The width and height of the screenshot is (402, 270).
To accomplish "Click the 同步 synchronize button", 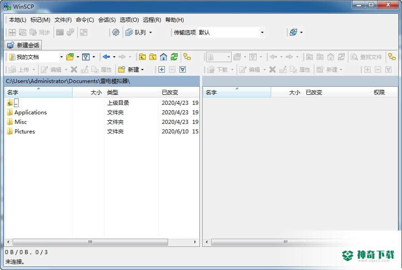I will pos(40,32).
